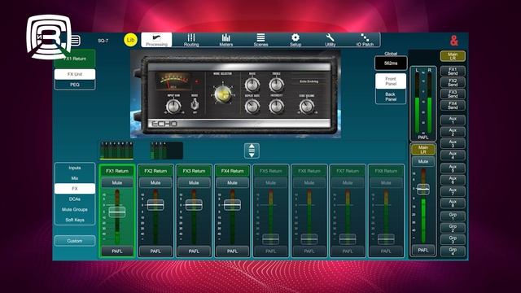Click the FX2 Return fader handle

155,205
